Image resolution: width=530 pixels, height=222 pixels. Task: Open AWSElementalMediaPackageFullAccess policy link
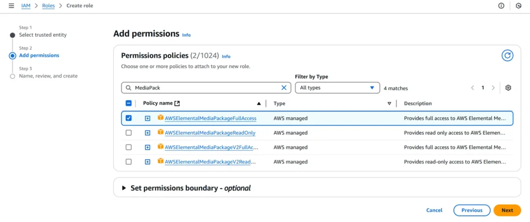pos(211,118)
